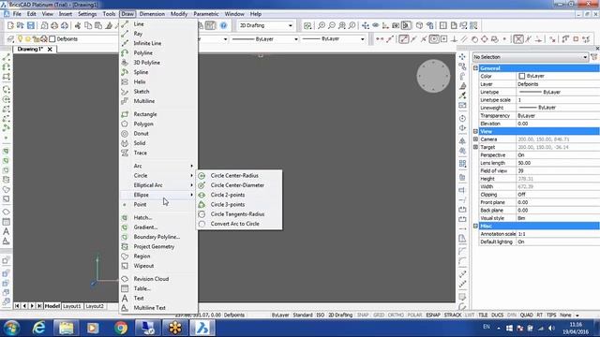Choose Polyline in the Draw menu
This screenshot has width=600, height=337.
click(x=158, y=52)
